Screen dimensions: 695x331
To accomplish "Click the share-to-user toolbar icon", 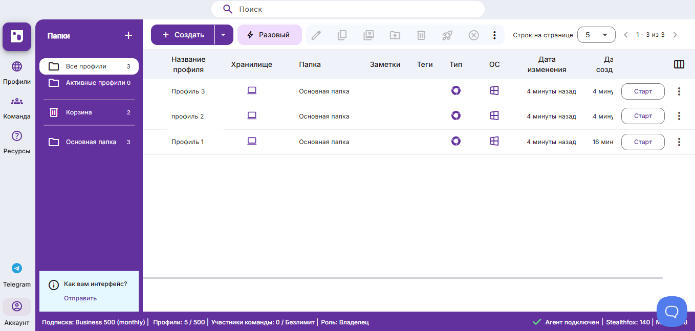I will pyautogui.click(x=368, y=35).
